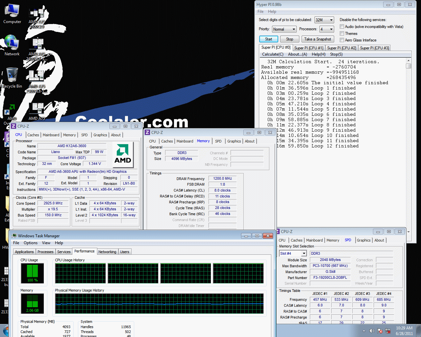Open the Computer desktop icon
Screen dimensions: 421x337
coord(12,14)
